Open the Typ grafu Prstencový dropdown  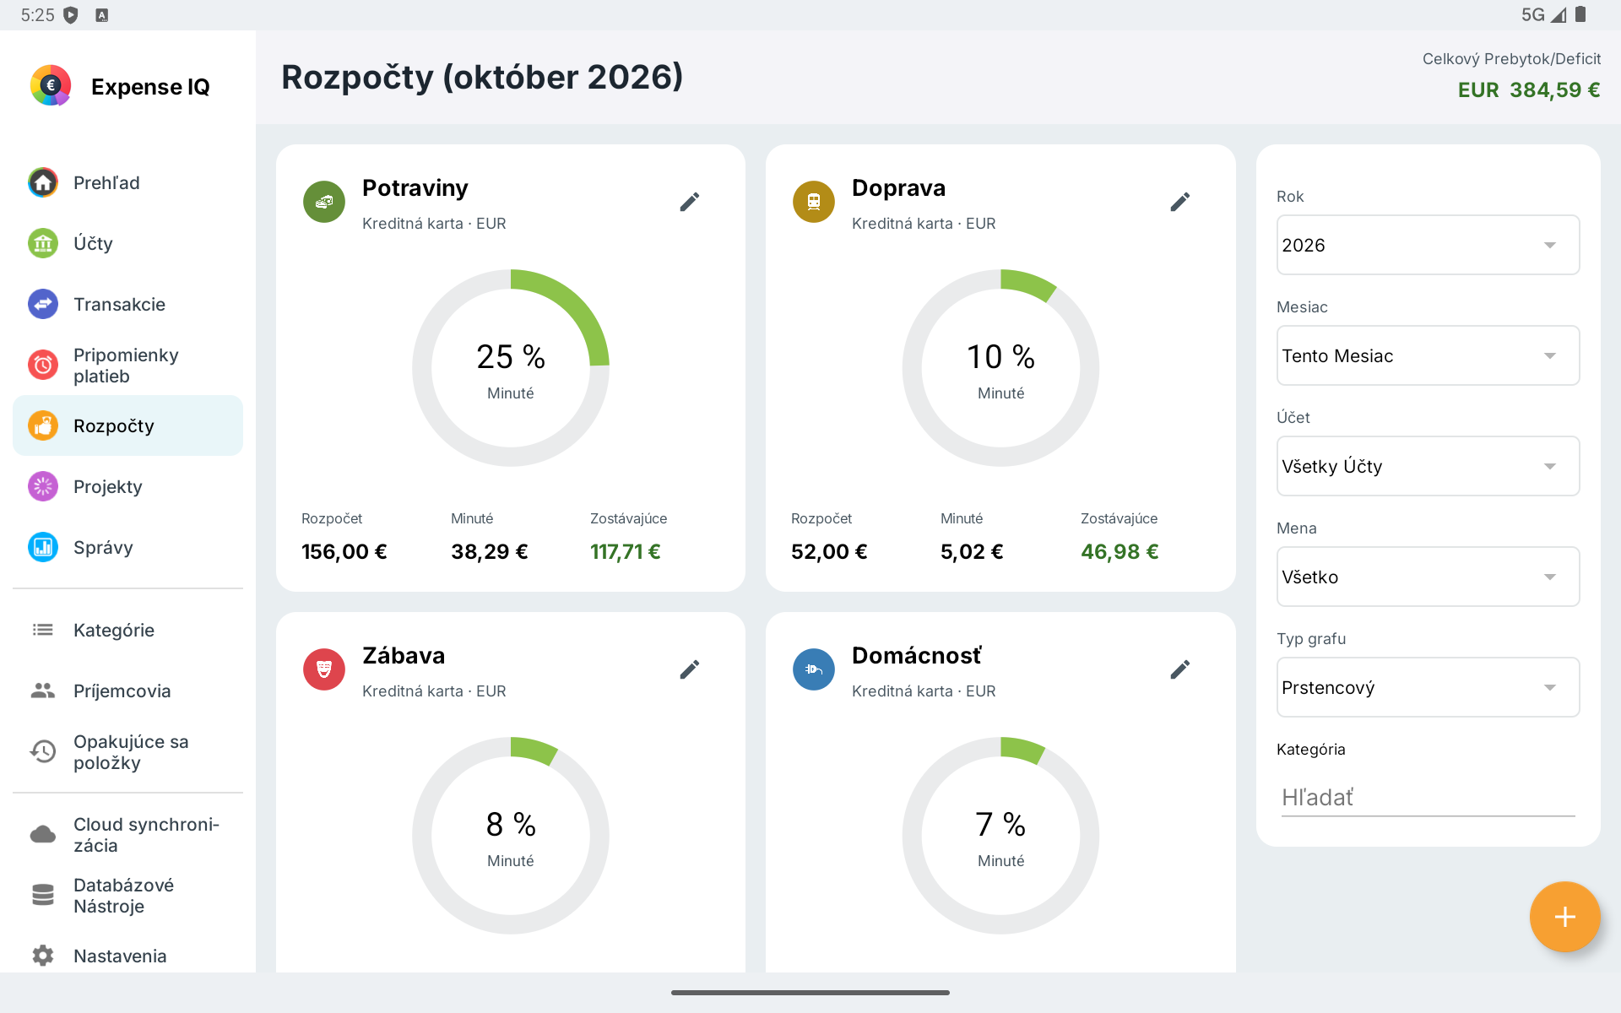[x=1428, y=687]
